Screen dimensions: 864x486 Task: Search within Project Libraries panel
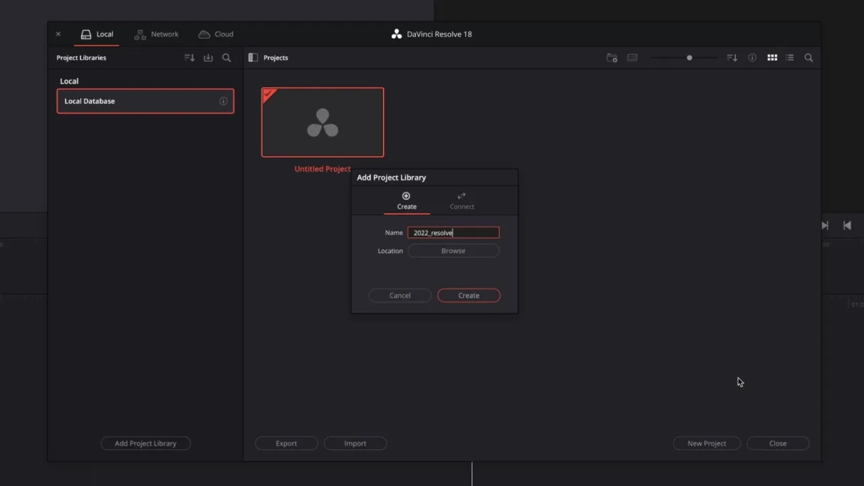pyautogui.click(x=227, y=57)
